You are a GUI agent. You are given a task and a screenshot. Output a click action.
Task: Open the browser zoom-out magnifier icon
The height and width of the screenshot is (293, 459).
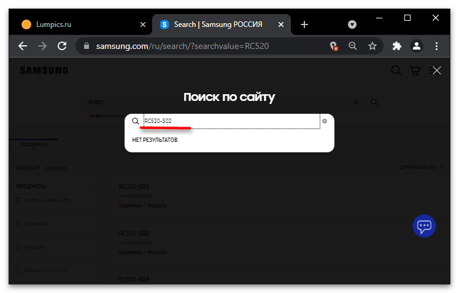[353, 46]
